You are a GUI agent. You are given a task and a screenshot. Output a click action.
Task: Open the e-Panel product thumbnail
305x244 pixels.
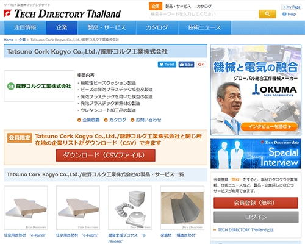[26, 208]
